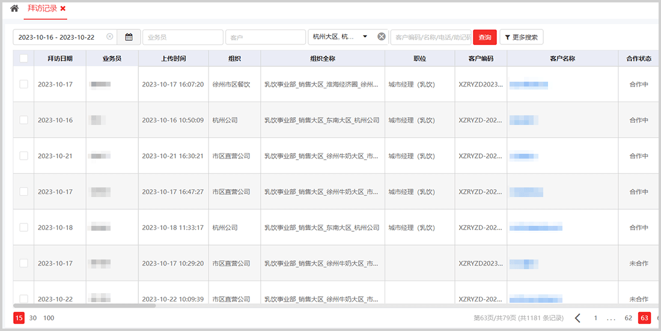This screenshot has width=661, height=331.
Task: Clear the 杭州大区 organization selection
Action: tap(381, 37)
